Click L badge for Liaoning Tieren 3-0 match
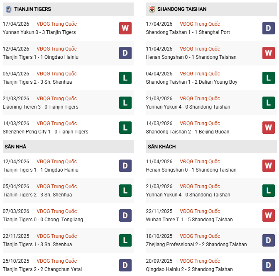 [x=125, y=103]
